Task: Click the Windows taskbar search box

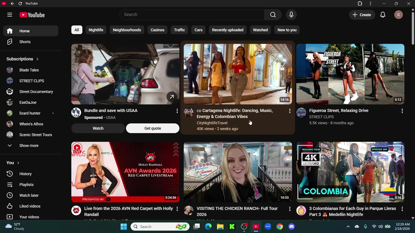Action: [x=160, y=227]
